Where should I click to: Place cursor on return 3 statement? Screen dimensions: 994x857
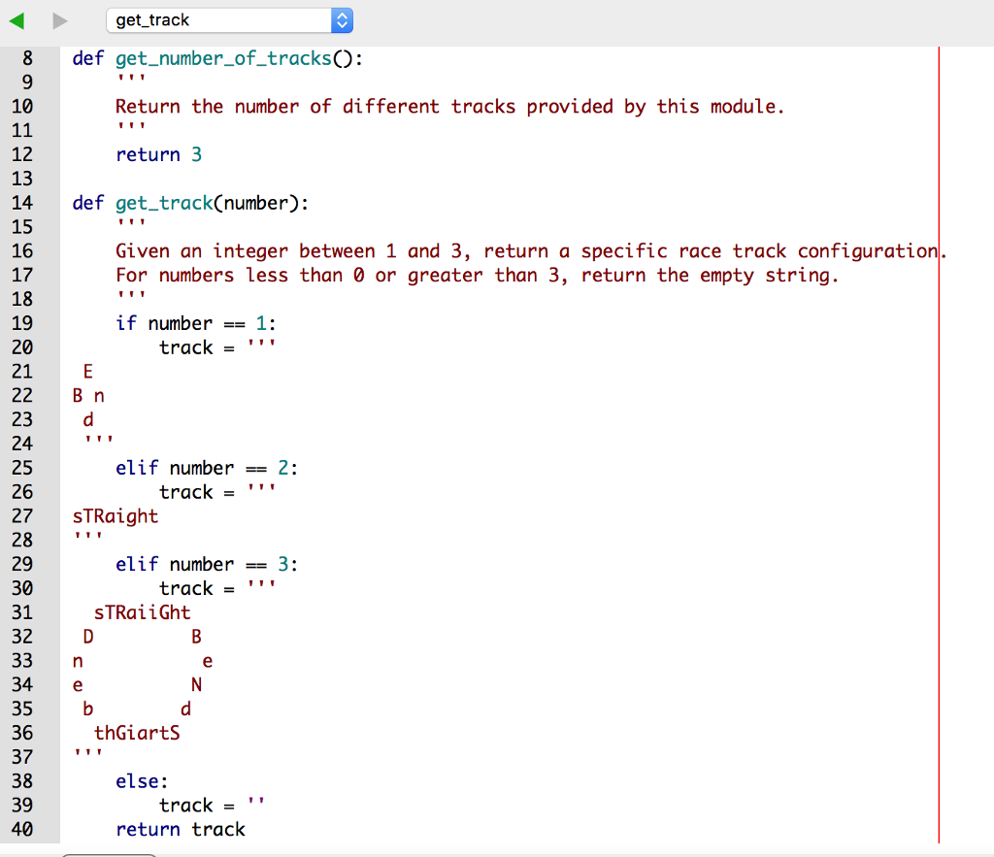pyautogui.click(x=158, y=154)
